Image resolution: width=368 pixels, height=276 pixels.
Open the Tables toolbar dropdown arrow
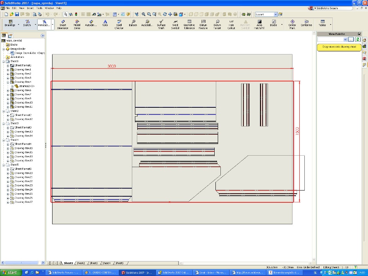pyautogui.click(x=331, y=25)
